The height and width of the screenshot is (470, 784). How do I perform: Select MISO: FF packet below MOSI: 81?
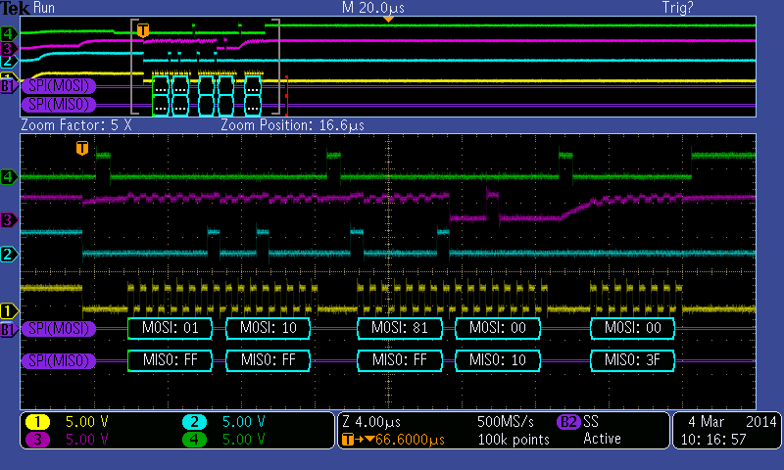coord(400,360)
